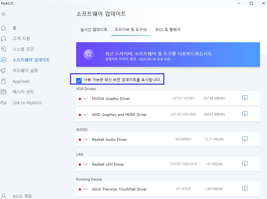Click the 587.88 MBytes size value
Image resolution: width=267 pixels, height=199 pixels.
214,98
